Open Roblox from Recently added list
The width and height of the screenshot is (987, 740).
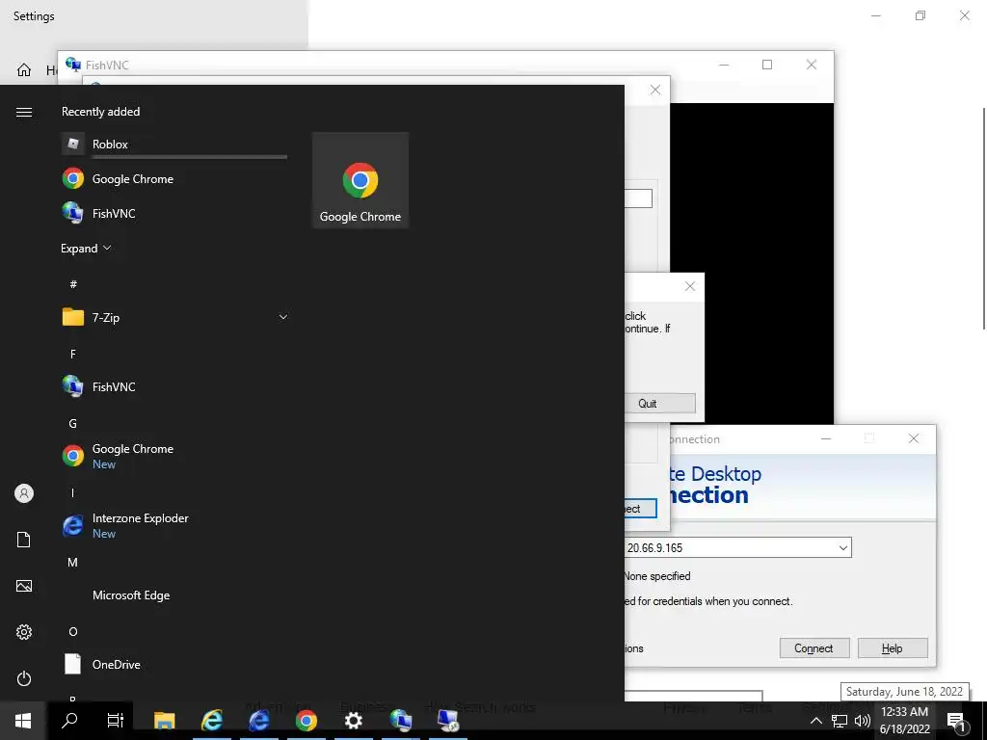click(174, 145)
